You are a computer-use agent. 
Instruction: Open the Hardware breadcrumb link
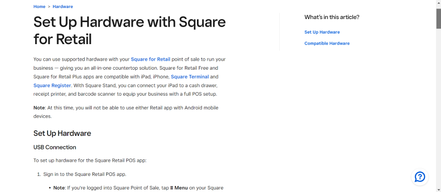click(63, 7)
